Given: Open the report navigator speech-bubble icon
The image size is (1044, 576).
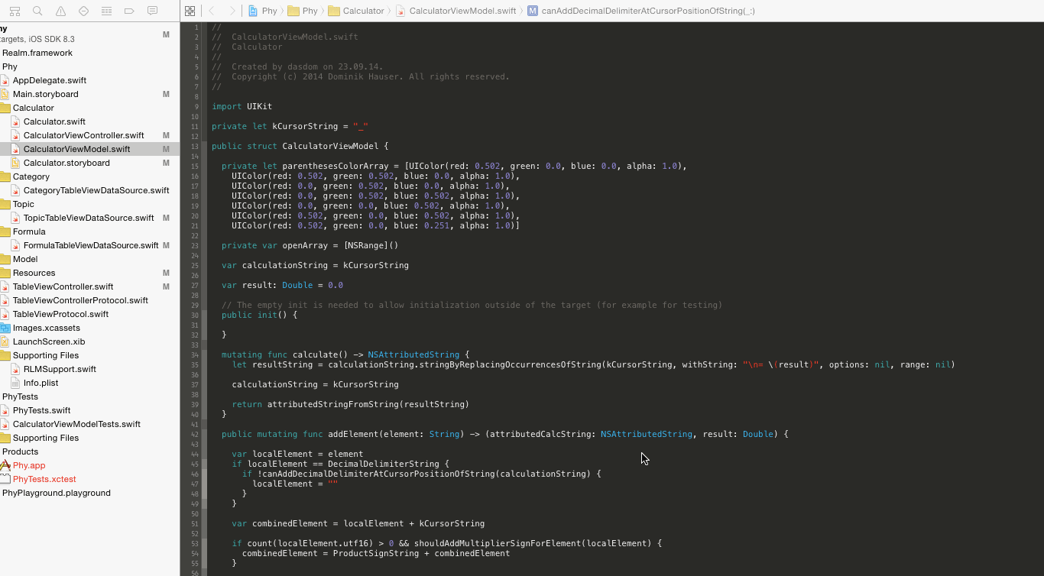Looking at the screenshot, I should pos(152,11).
